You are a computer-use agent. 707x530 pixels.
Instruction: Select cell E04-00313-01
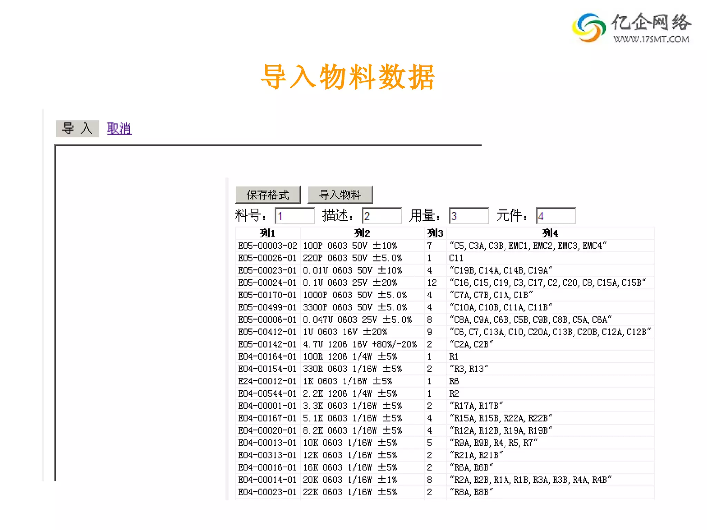pos(268,455)
